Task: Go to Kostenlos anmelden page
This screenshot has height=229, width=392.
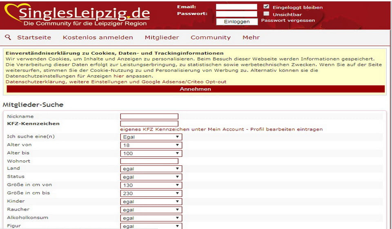Action: click(98, 38)
